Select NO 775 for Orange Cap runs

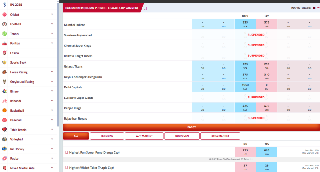(245, 152)
